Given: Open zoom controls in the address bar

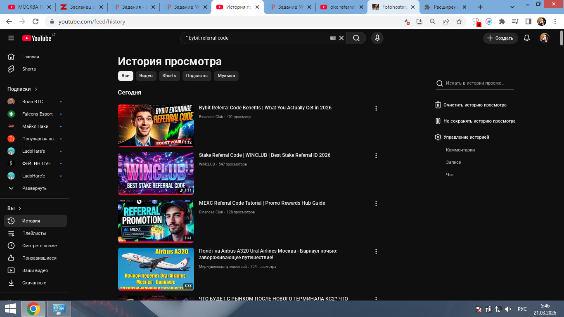Looking at the screenshot, I should coord(433,21).
